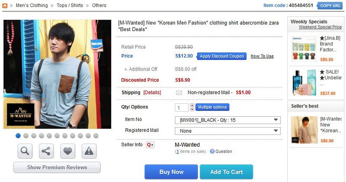The image size is (346, 182).
Task: Click the share icon under photo
Action: (x=46, y=151)
